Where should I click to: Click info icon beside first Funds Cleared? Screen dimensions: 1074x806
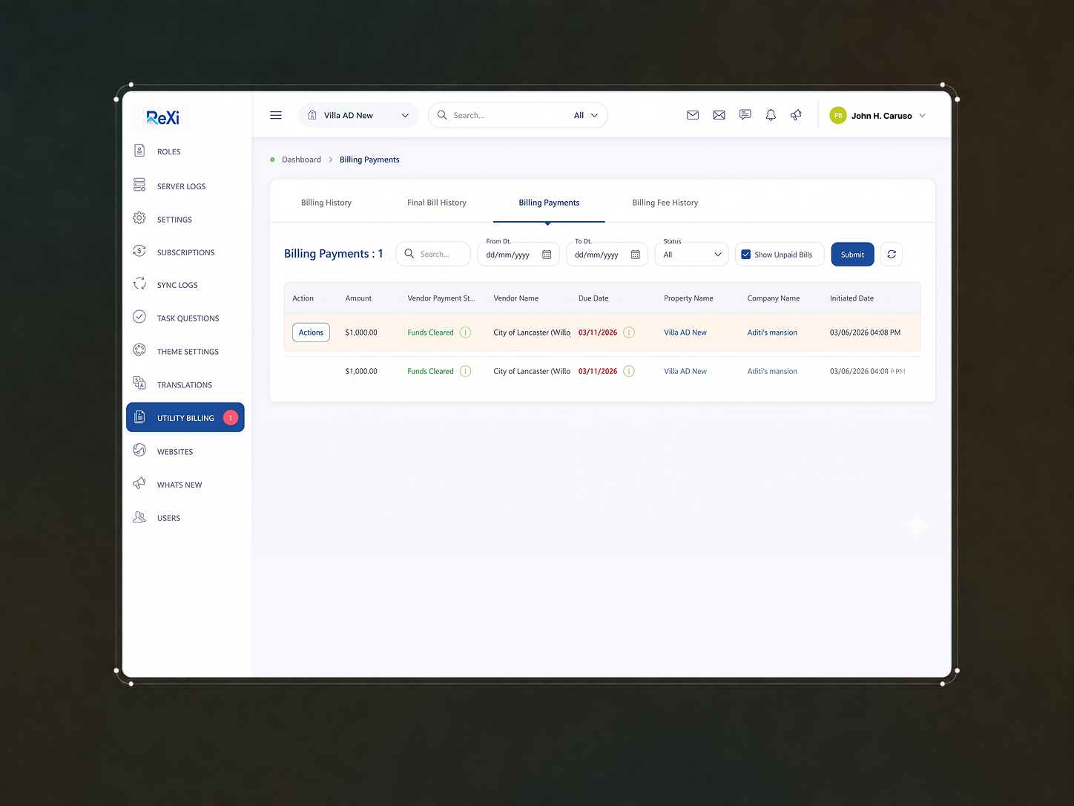[x=466, y=332]
